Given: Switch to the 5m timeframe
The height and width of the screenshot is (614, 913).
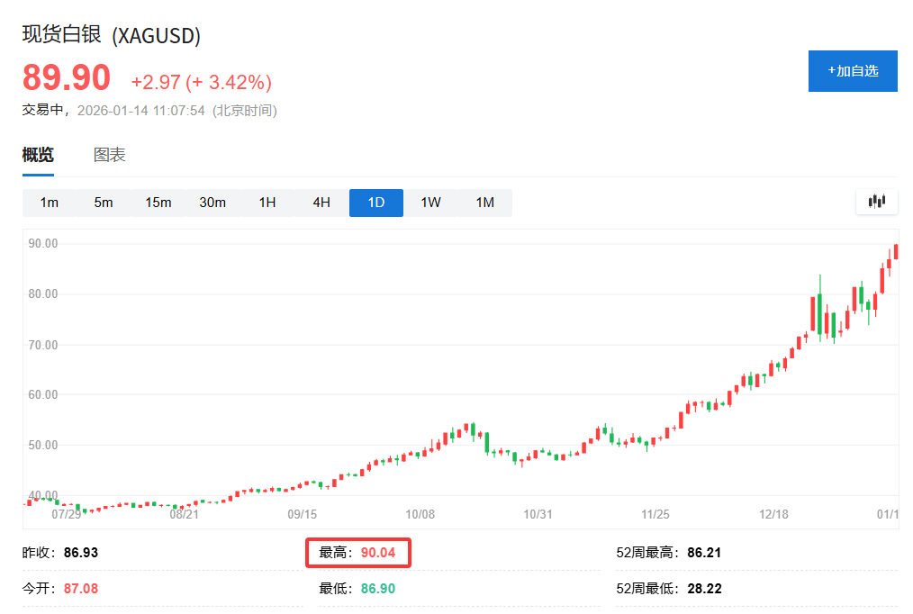Looking at the screenshot, I should pyautogui.click(x=104, y=202).
